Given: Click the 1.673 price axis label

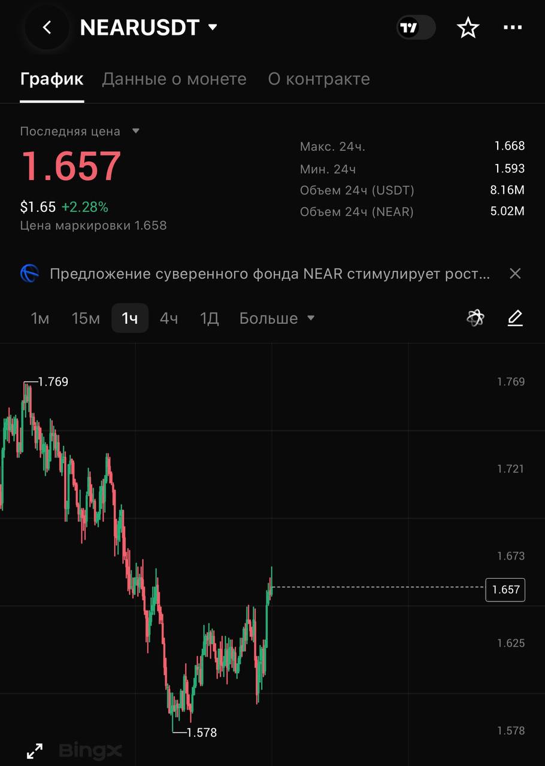Looking at the screenshot, I should 511,556.
